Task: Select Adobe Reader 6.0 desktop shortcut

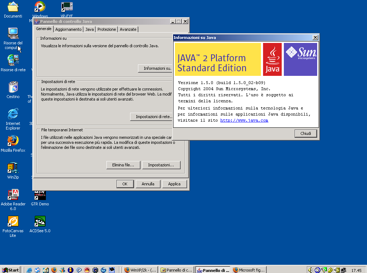Action: pyautogui.click(x=13, y=200)
